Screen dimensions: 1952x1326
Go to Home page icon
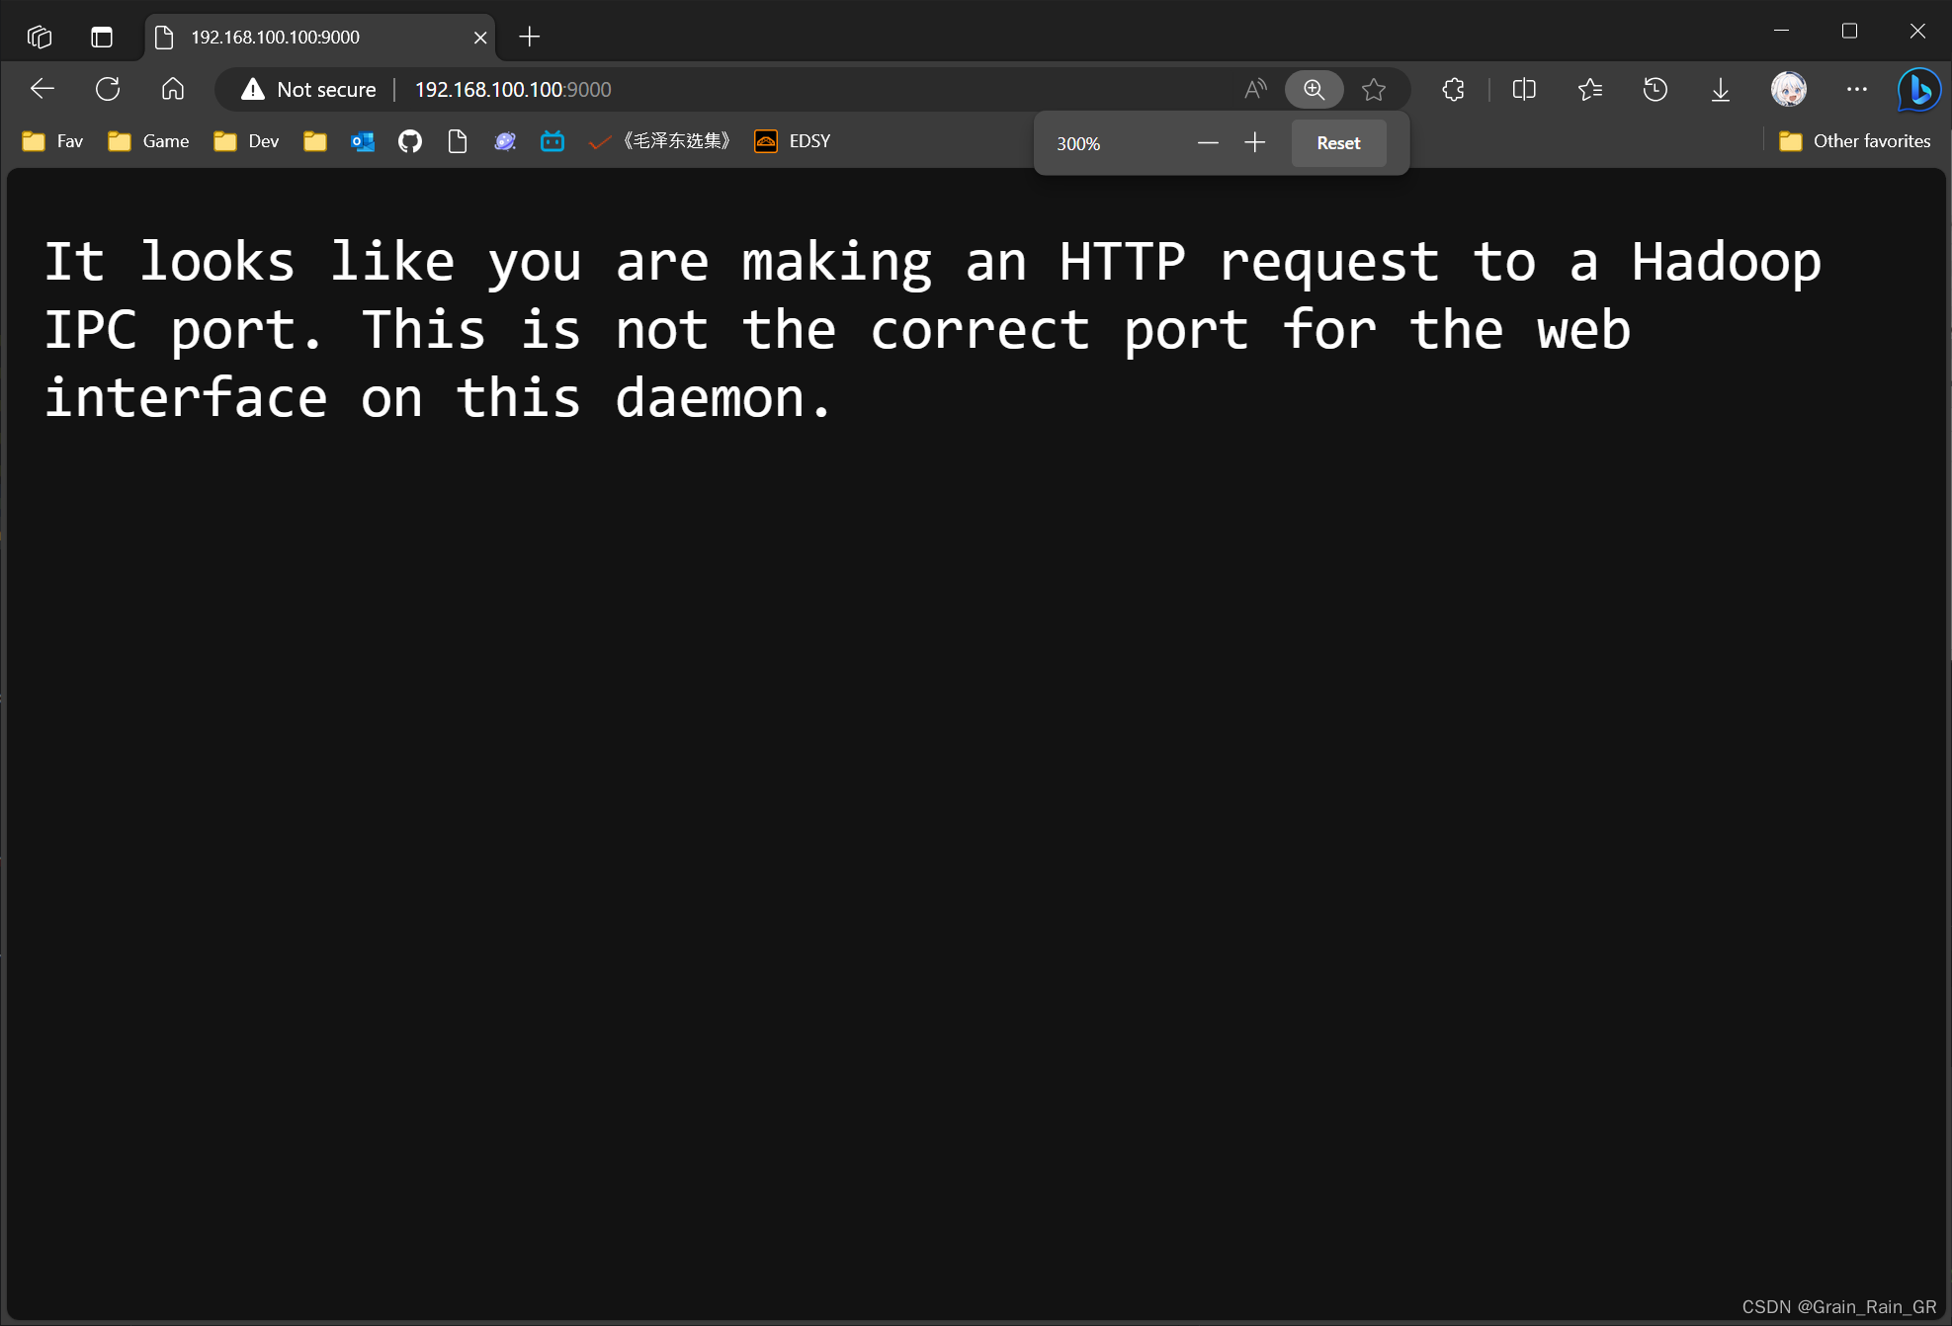(173, 89)
